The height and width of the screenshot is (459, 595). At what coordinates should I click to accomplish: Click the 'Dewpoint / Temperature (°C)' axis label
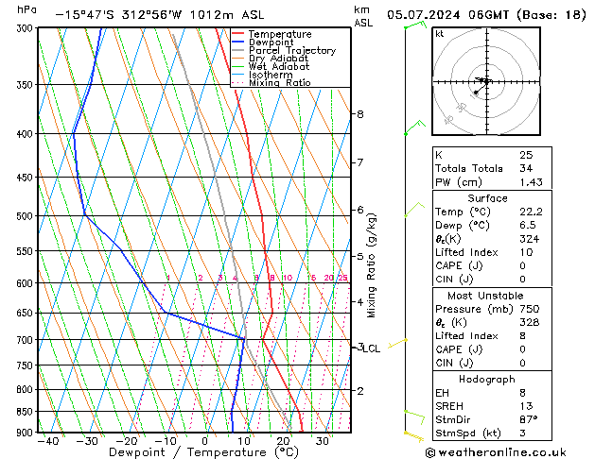point(203,452)
